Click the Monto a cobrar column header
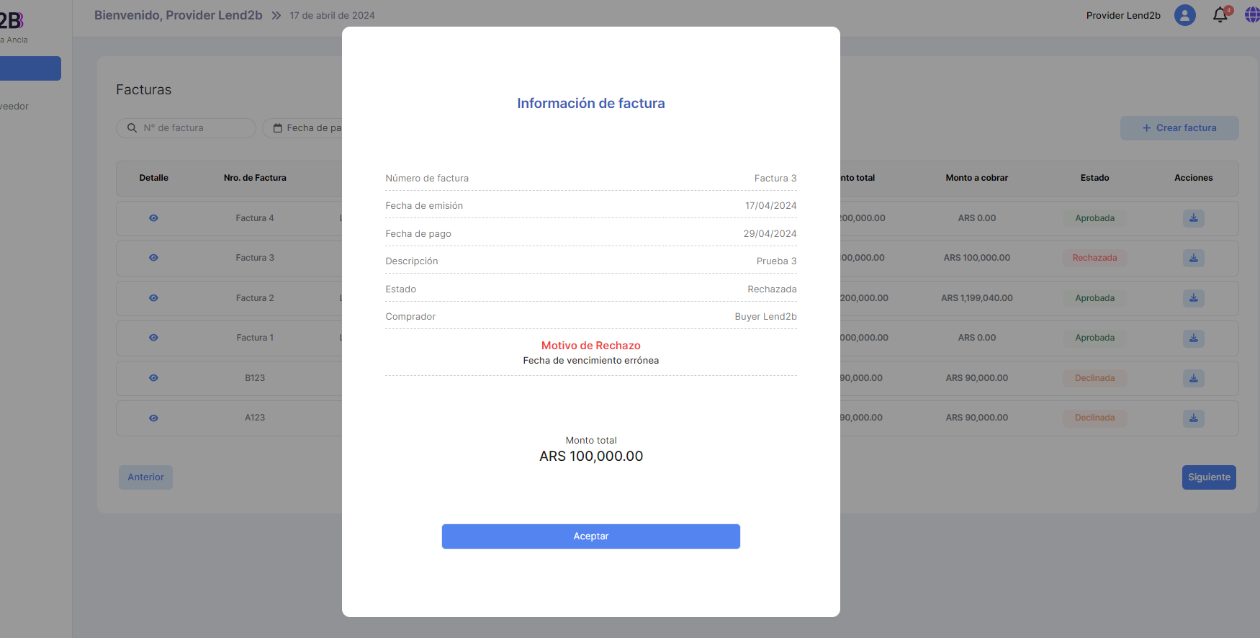Viewport: 1260px width, 638px height. [976, 178]
